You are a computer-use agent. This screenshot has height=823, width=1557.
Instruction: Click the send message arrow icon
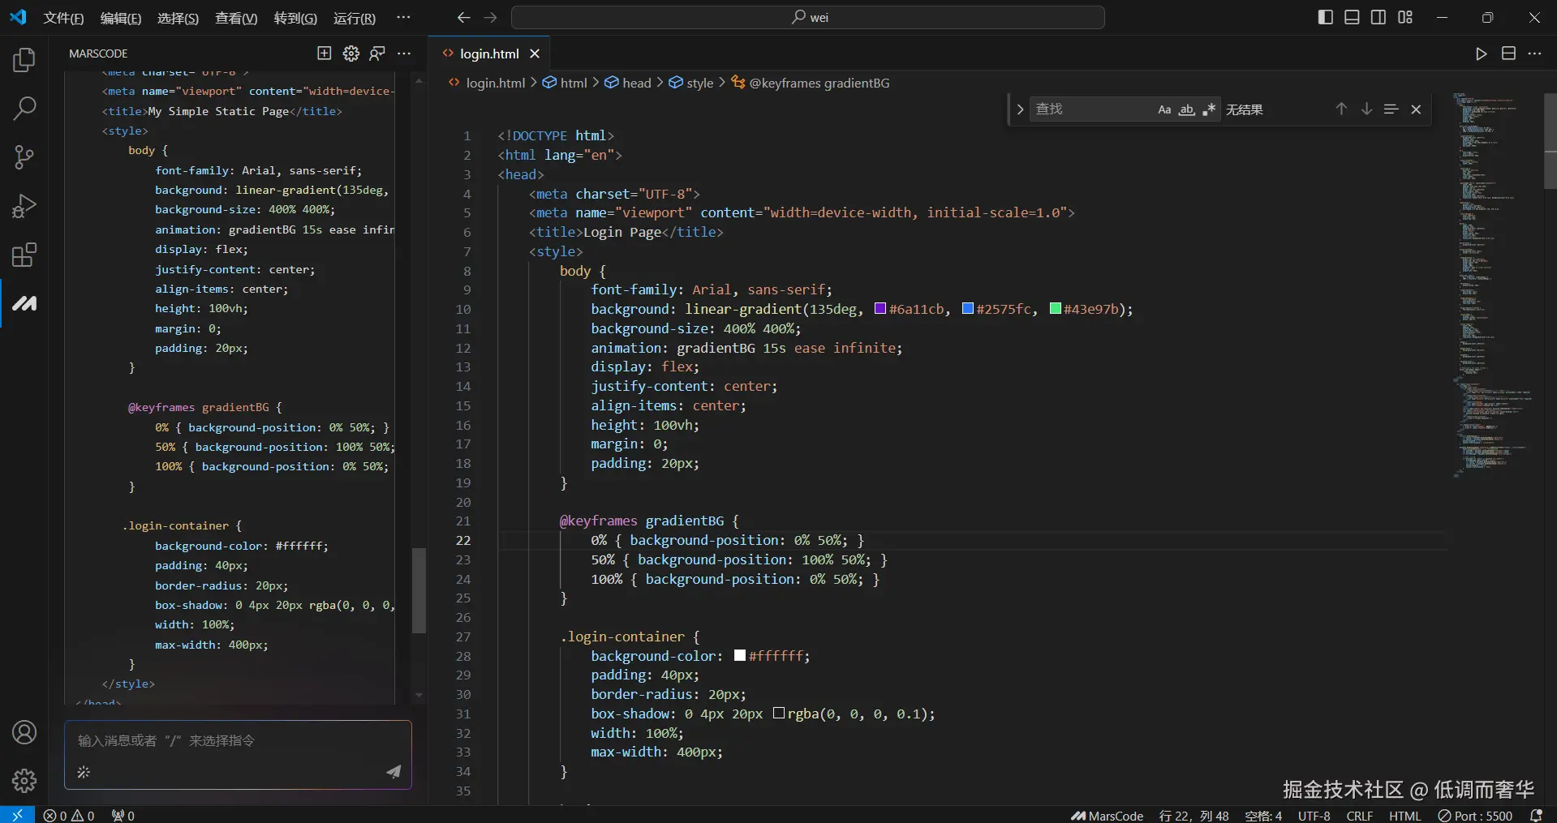click(x=394, y=771)
